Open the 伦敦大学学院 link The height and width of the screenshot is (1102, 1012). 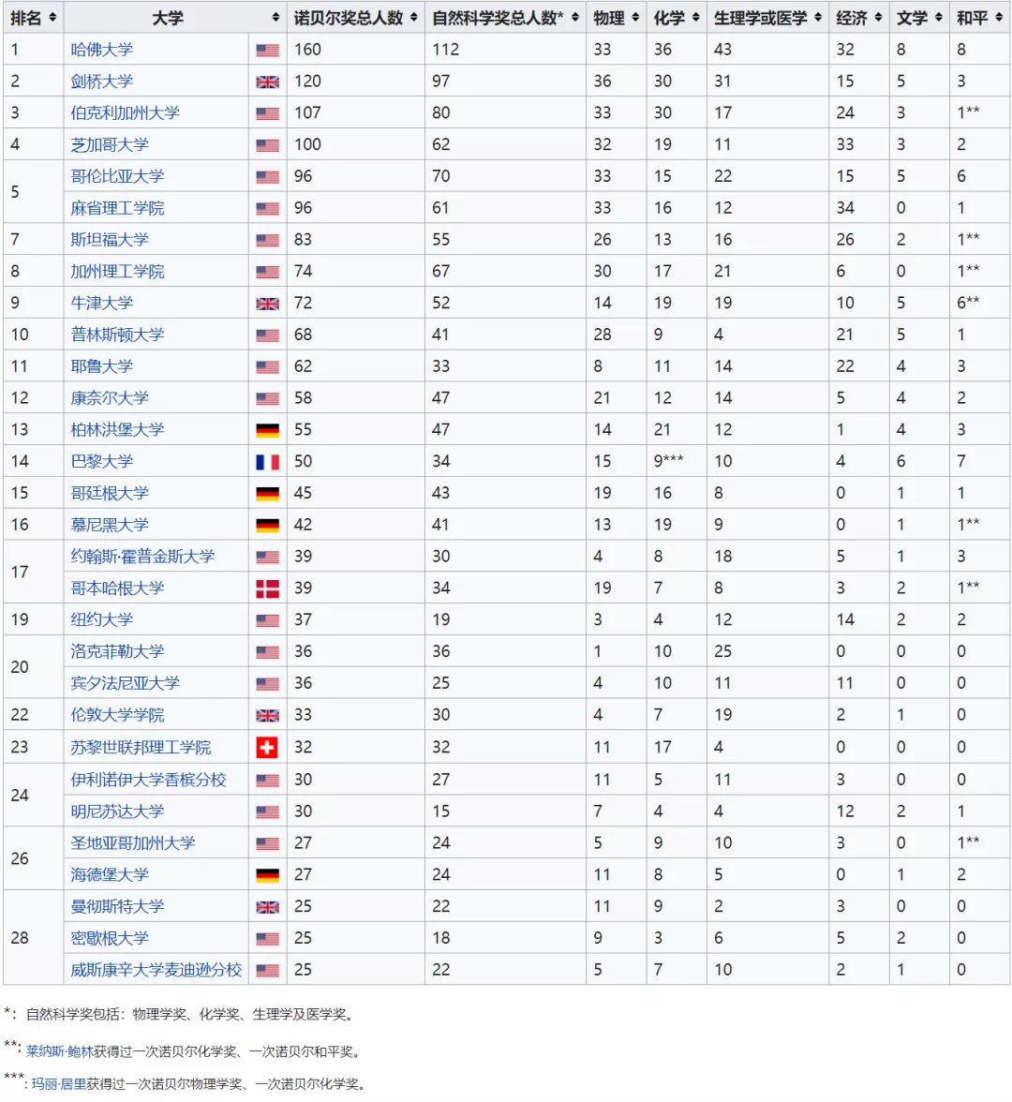[117, 715]
